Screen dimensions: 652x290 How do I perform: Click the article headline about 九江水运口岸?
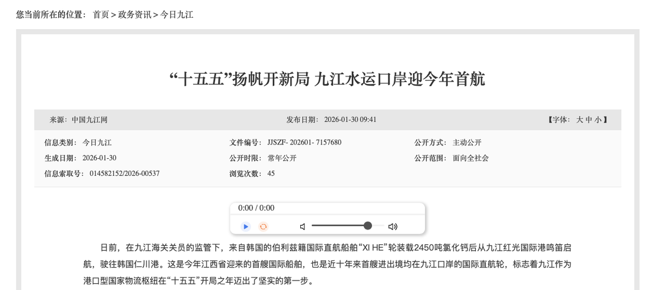click(327, 79)
